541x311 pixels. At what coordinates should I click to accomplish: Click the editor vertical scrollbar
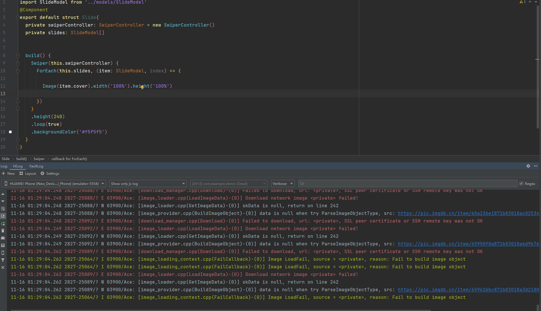click(x=538, y=66)
